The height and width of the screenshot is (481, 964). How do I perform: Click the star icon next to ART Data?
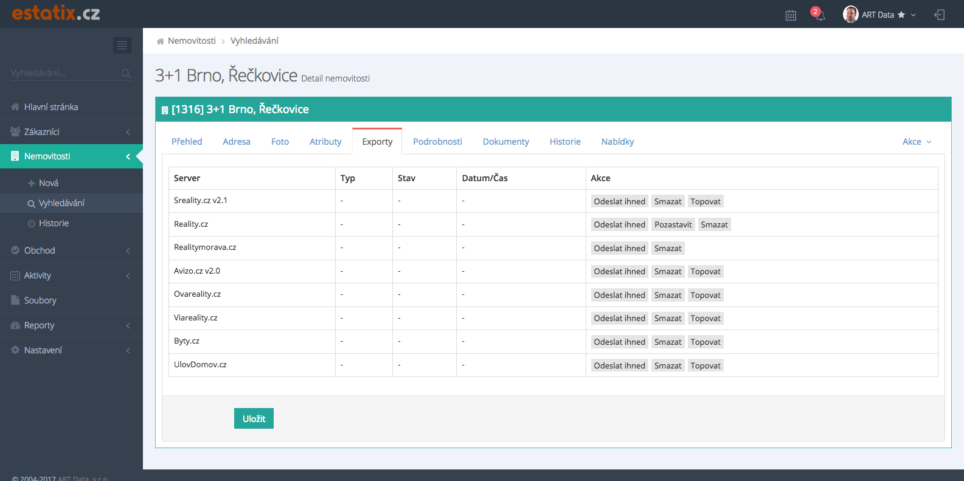pyautogui.click(x=901, y=15)
